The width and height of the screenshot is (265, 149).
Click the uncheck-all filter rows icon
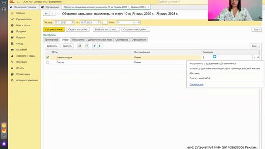pos(86,46)
